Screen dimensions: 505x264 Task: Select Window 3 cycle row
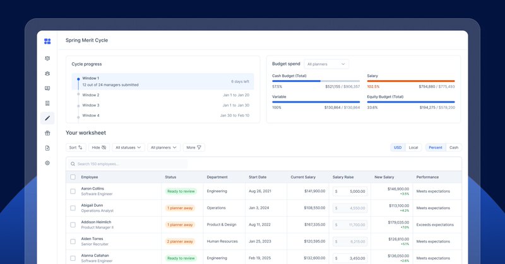pos(163,105)
